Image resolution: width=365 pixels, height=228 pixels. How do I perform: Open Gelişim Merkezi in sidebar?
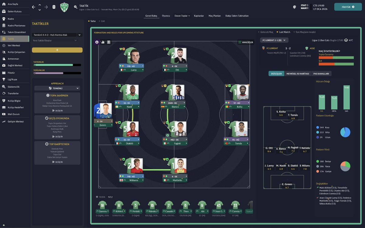click(15, 122)
